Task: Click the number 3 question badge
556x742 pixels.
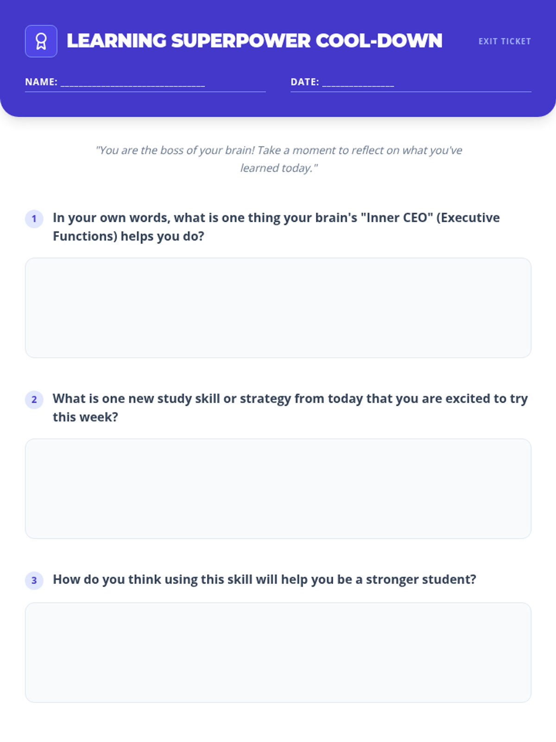Action: coord(34,580)
